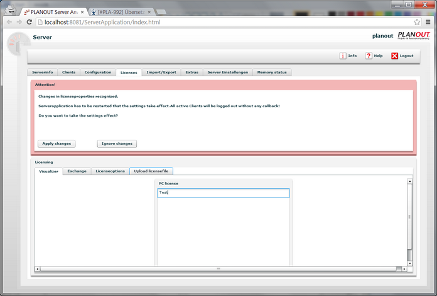
Task: Open the Exchange licensing tab
Action: point(77,171)
